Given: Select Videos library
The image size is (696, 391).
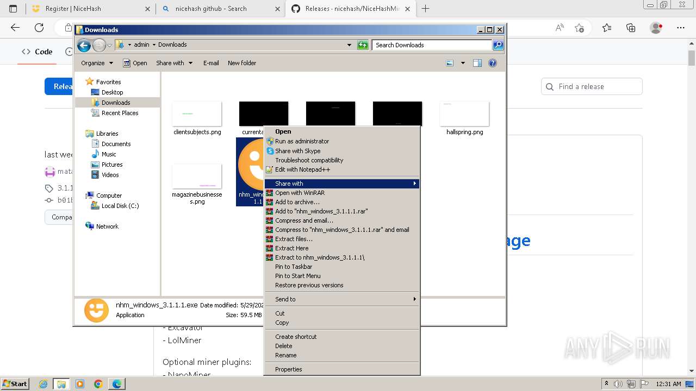Looking at the screenshot, I should [x=110, y=175].
